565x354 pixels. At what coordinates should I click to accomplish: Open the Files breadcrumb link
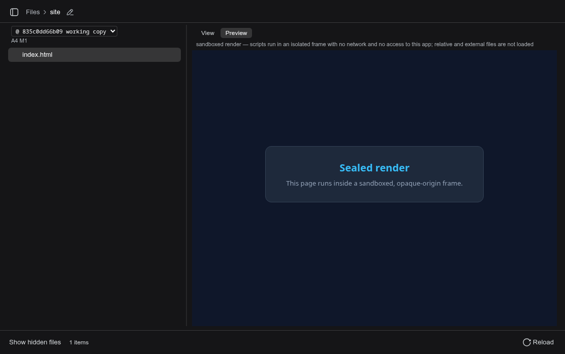[x=33, y=12]
